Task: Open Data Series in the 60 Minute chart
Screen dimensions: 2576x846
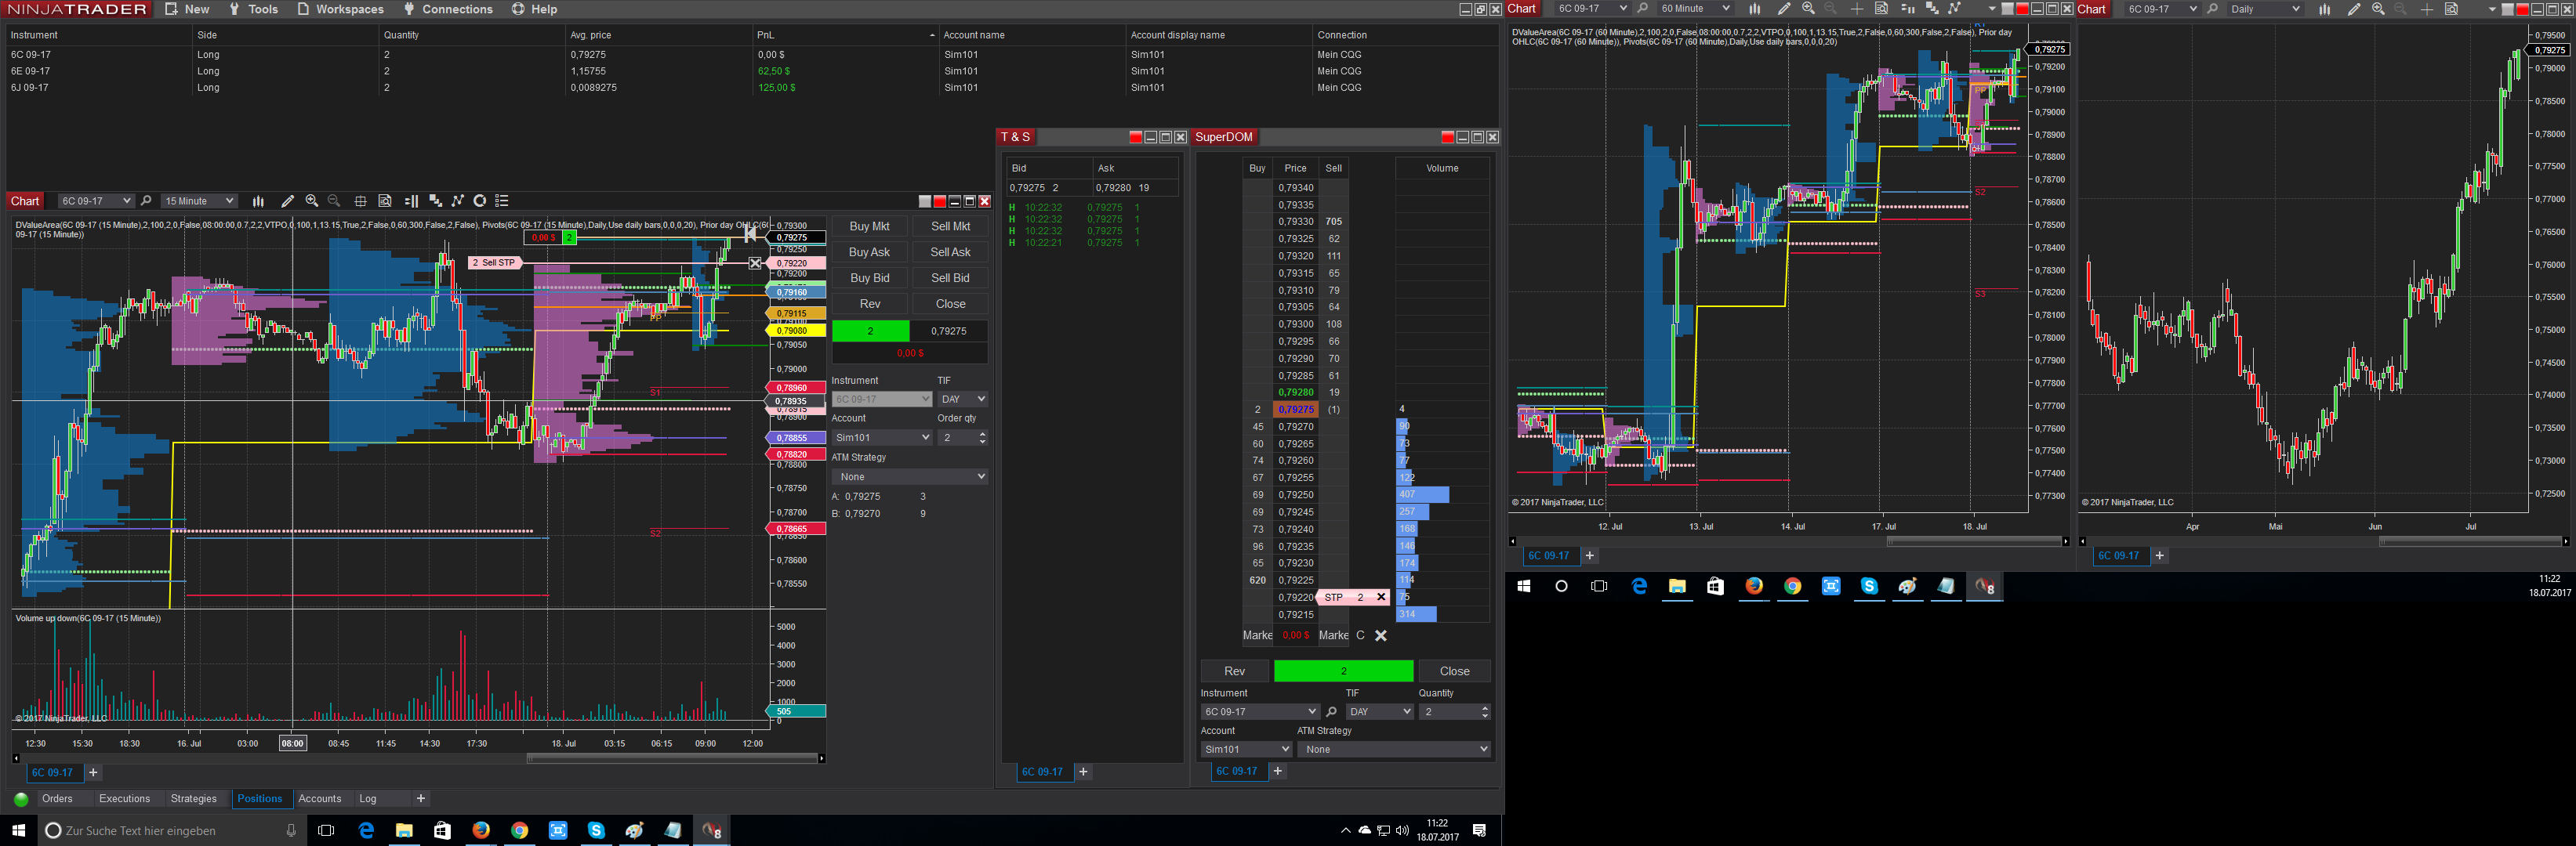Action: pos(1931,9)
